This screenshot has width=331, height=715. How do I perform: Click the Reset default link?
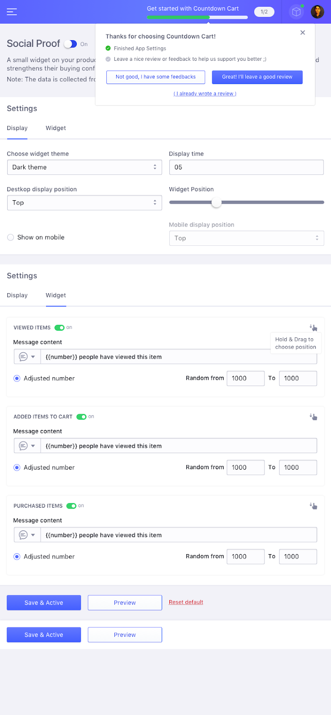(x=186, y=602)
